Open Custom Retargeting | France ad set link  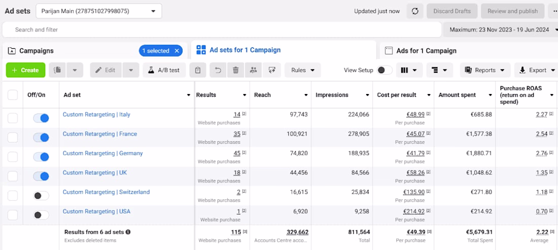[100, 134]
